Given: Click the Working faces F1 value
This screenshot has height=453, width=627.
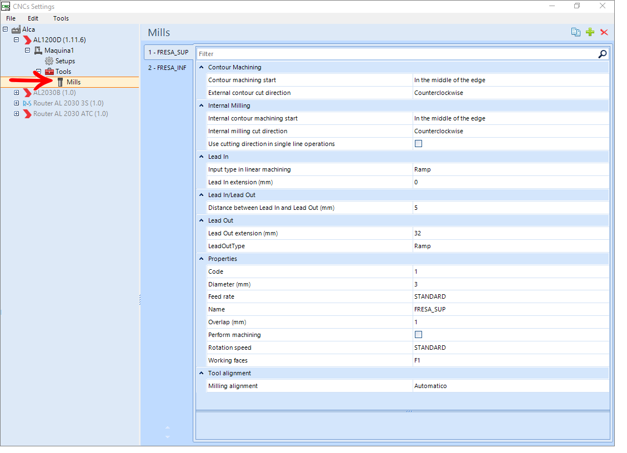Looking at the screenshot, I should point(510,361).
